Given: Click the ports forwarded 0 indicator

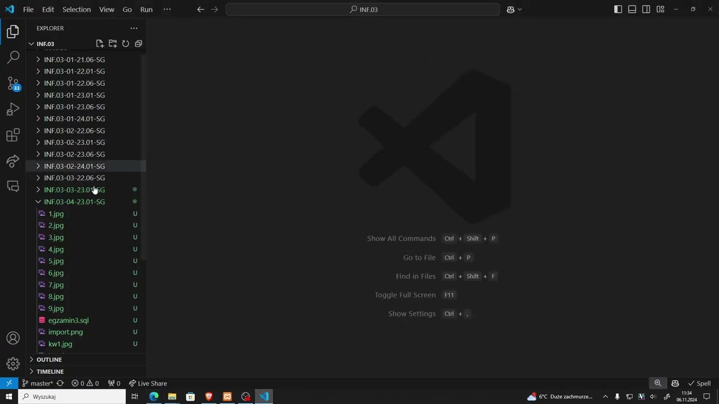Looking at the screenshot, I should coord(114,383).
